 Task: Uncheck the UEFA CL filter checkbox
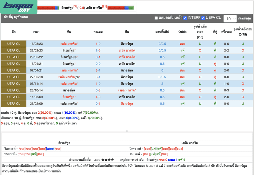click(x=203, y=18)
